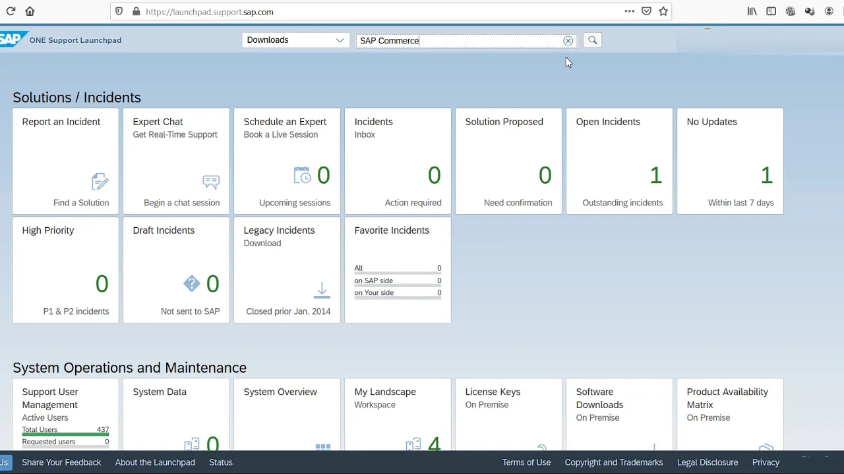Save page to Pocket

click(x=646, y=11)
